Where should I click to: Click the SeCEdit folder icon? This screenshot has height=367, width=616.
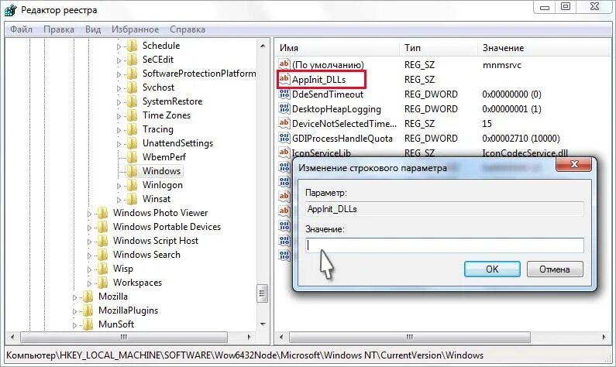click(x=132, y=60)
